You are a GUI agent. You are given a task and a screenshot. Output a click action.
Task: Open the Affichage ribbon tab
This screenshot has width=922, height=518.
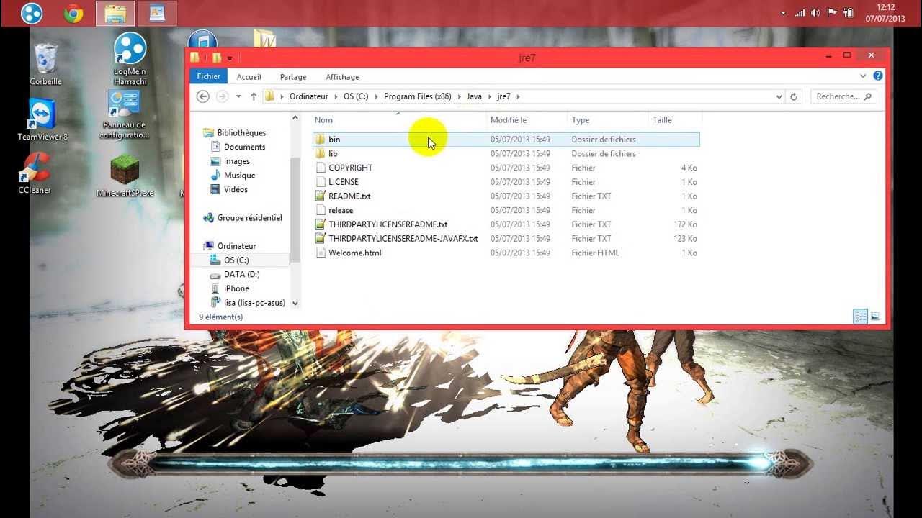(342, 76)
